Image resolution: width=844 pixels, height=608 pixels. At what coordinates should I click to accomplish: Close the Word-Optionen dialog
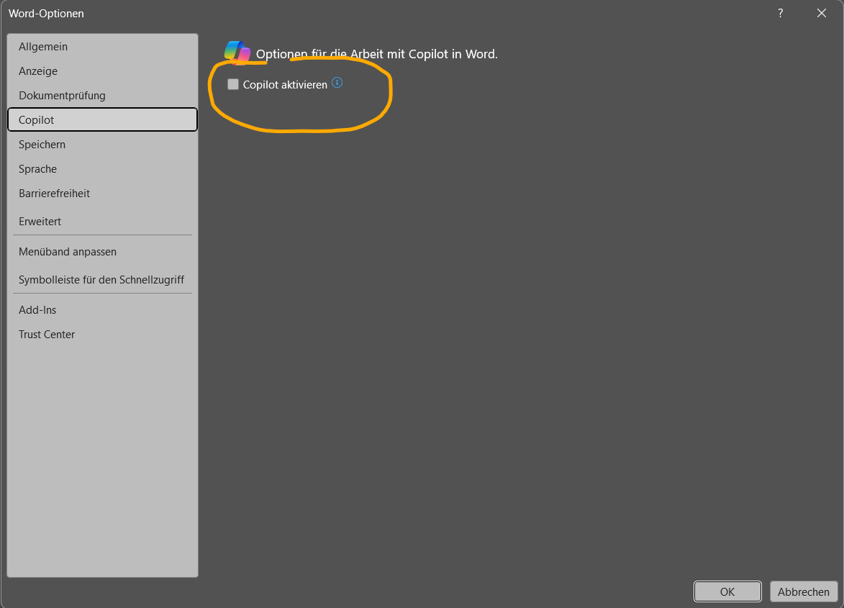point(822,14)
